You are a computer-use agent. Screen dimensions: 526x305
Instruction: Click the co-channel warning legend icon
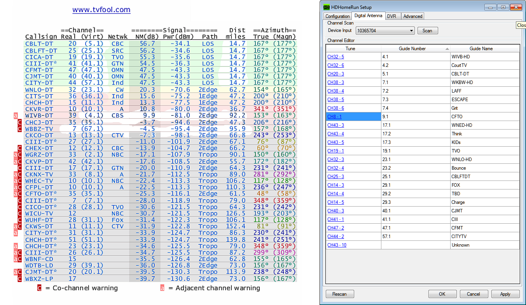coord(39,288)
